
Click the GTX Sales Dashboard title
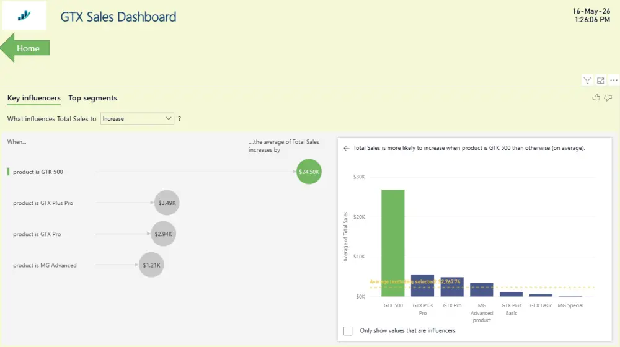(118, 17)
